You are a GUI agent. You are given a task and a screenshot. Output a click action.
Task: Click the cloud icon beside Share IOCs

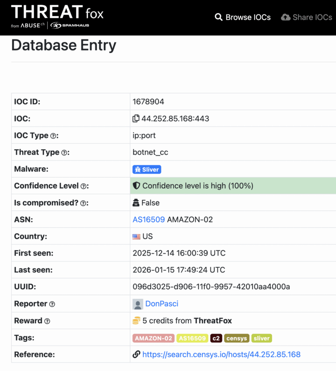click(x=287, y=17)
